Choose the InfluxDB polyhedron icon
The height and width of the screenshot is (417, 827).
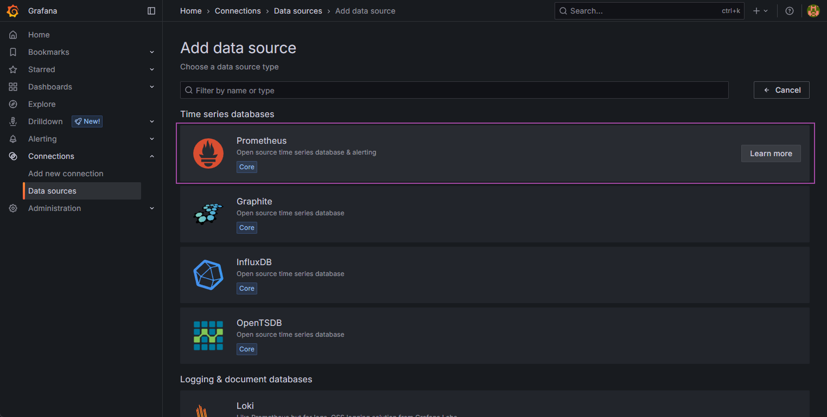click(x=208, y=275)
